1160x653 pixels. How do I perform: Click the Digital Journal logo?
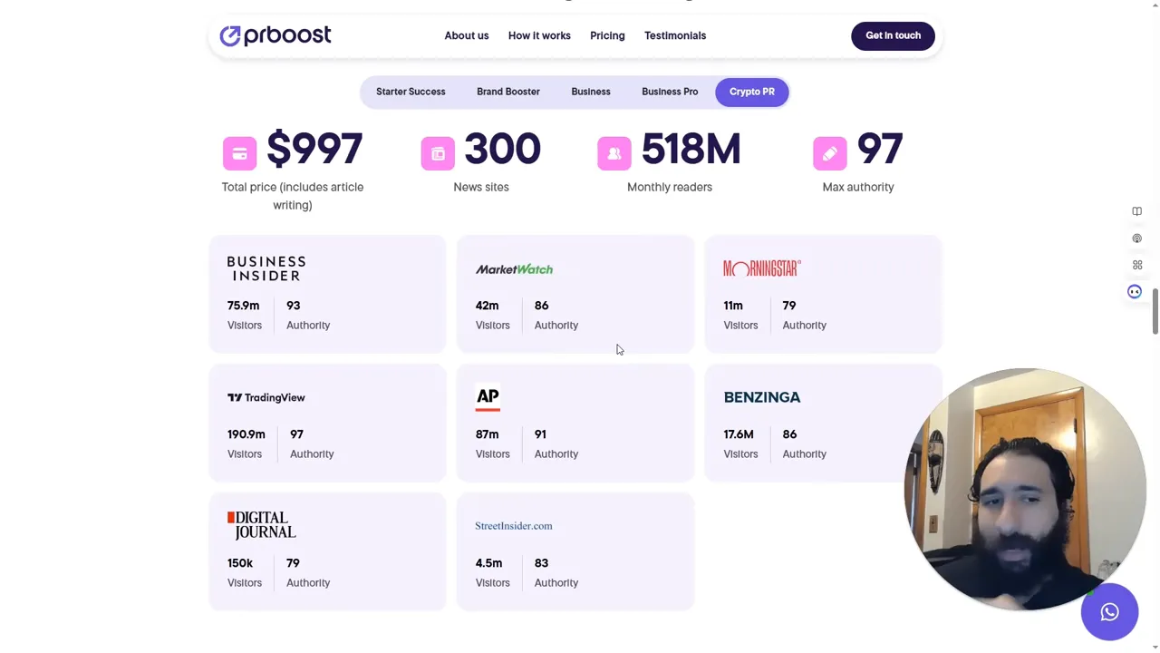click(x=262, y=525)
